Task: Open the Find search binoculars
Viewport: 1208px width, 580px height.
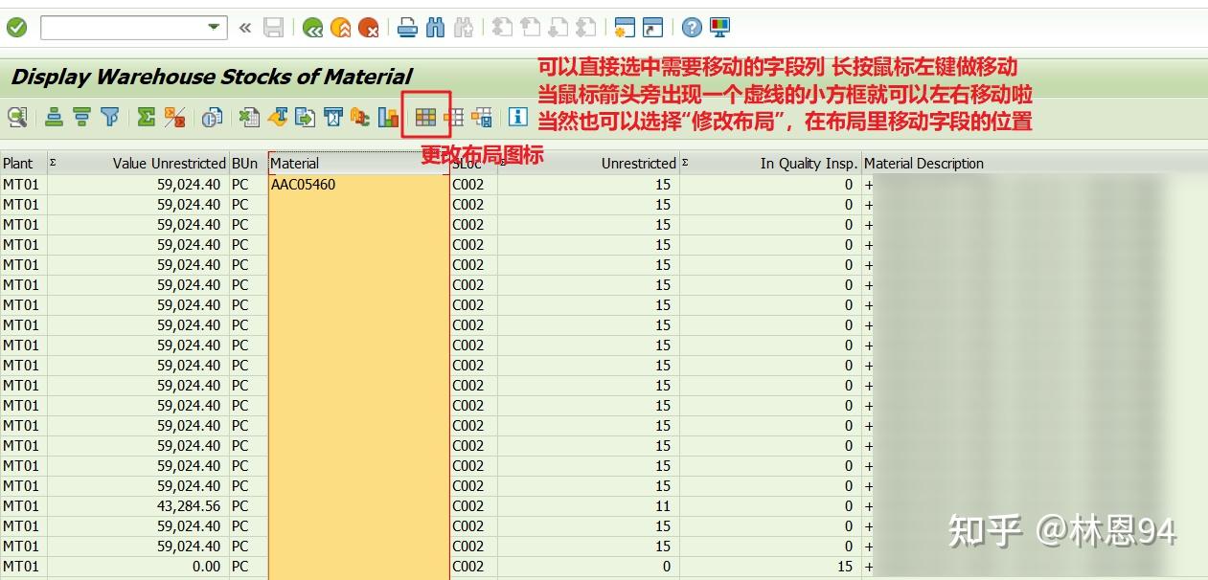Action: 435,28
